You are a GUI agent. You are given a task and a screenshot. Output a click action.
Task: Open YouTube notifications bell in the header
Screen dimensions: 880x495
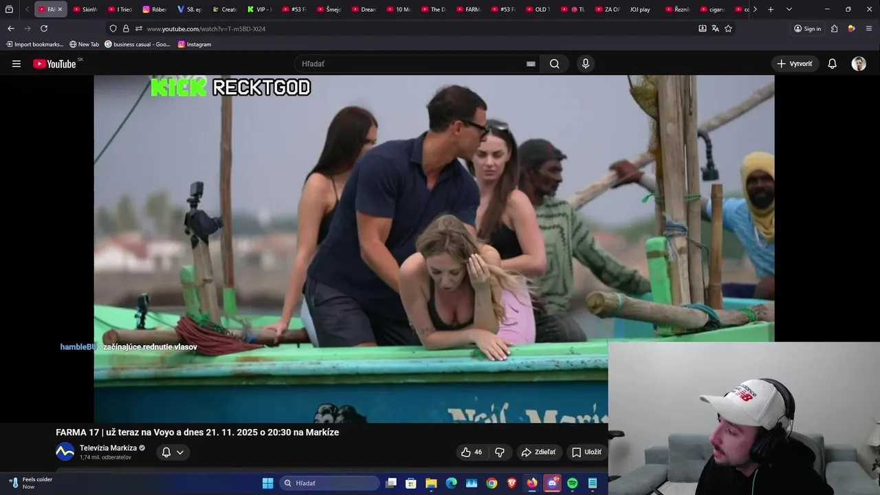pyautogui.click(x=832, y=64)
